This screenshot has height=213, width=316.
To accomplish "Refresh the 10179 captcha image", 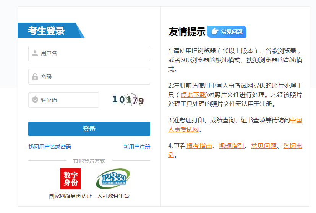I will click(x=128, y=100).
